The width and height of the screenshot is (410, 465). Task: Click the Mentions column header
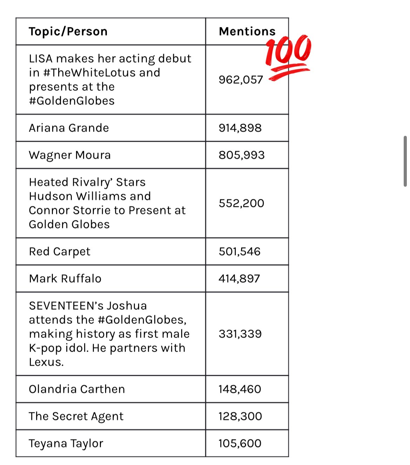[x=247, y=32]
